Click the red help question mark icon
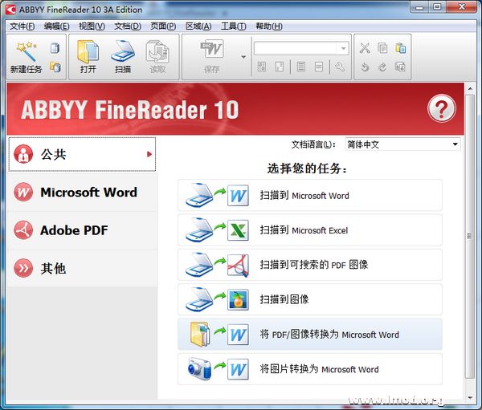482x410 pixels. pos(441,108)
